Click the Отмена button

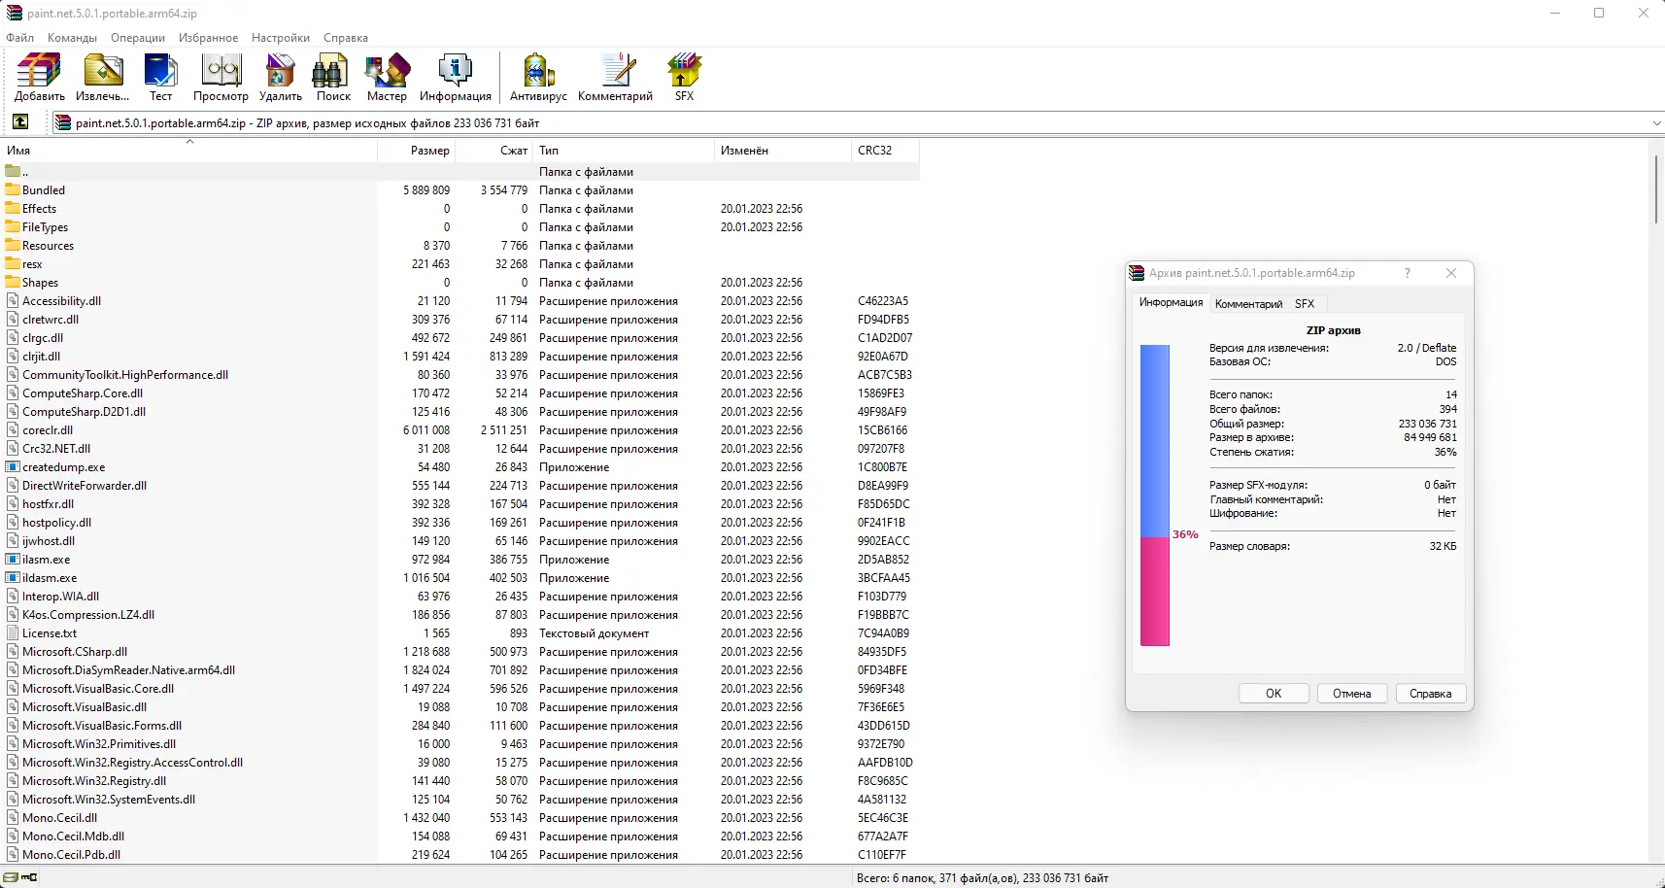pyautogui.click(x=1351, y=694)
